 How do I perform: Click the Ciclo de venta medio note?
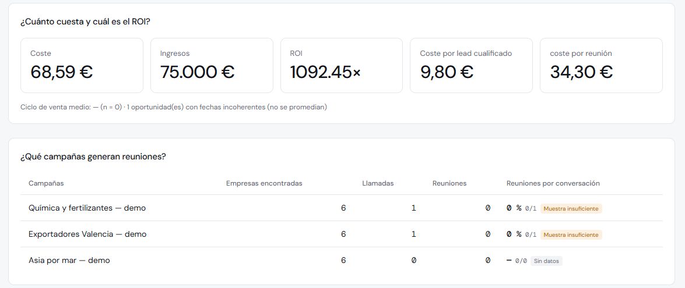click(x=173, y=107)
